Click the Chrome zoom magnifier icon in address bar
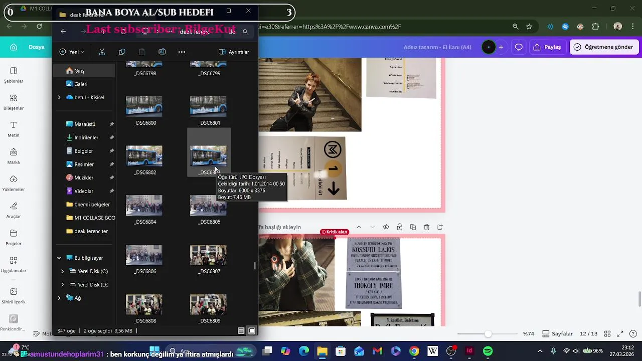 [x=516, y=27]
